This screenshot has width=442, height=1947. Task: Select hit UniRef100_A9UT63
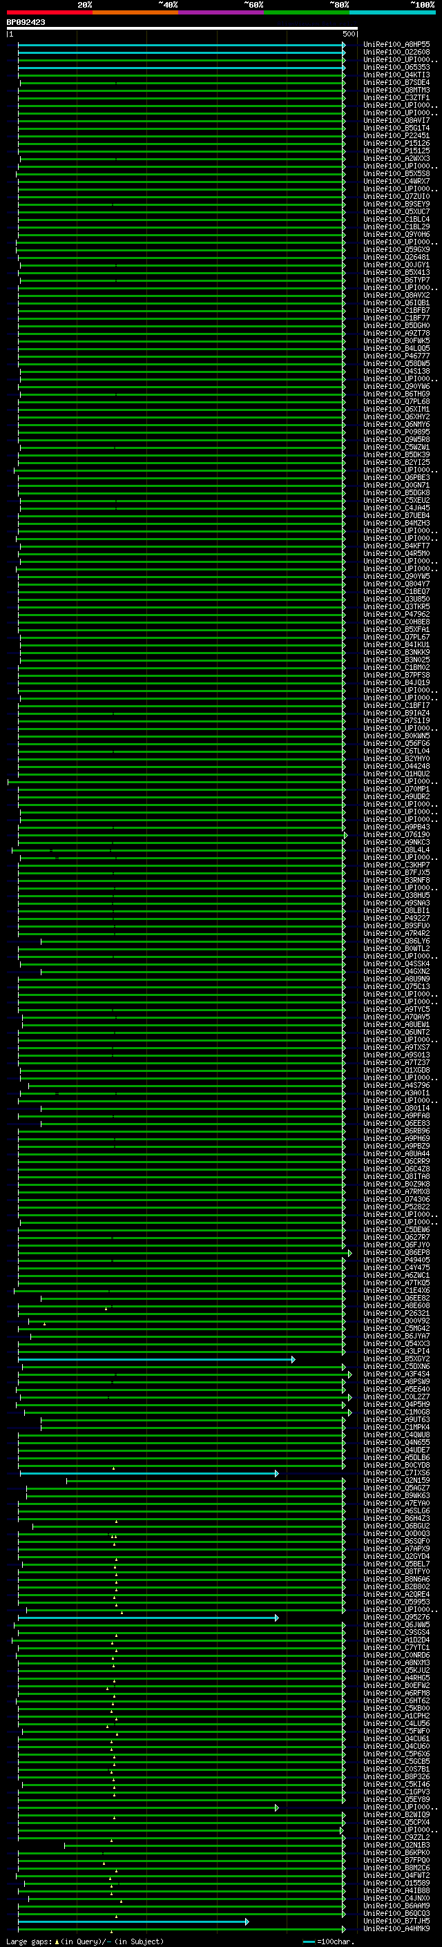(x=396, y=1420)
